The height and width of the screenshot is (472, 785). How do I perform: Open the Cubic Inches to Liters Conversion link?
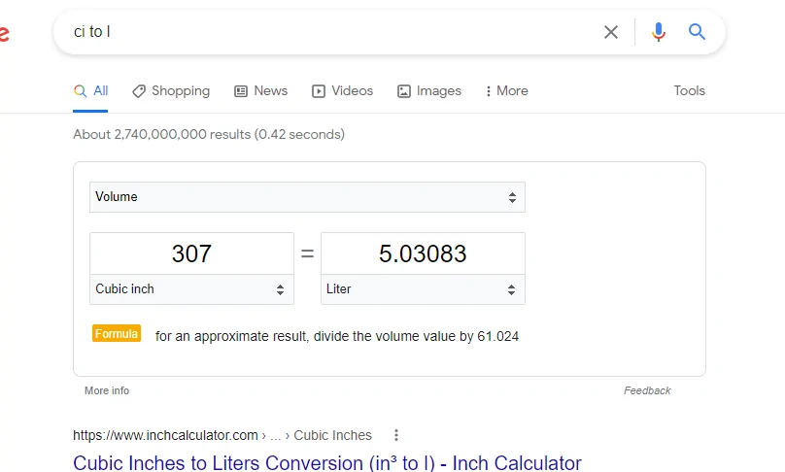[x=327, y=463]
